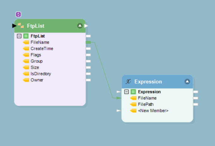Click the FtpList folder icon in header

[x=21, y=26]
